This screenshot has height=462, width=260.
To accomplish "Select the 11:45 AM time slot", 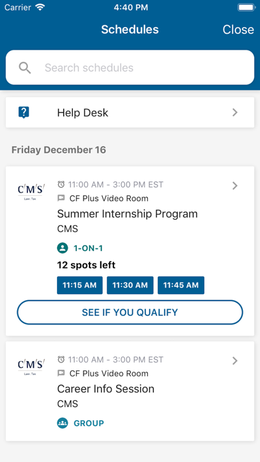I will (x=181, y=285).
